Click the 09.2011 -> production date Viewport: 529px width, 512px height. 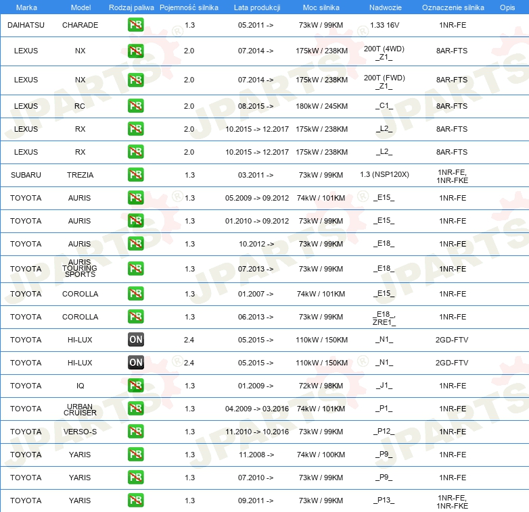pyautogui.click(x=256, y=501)
